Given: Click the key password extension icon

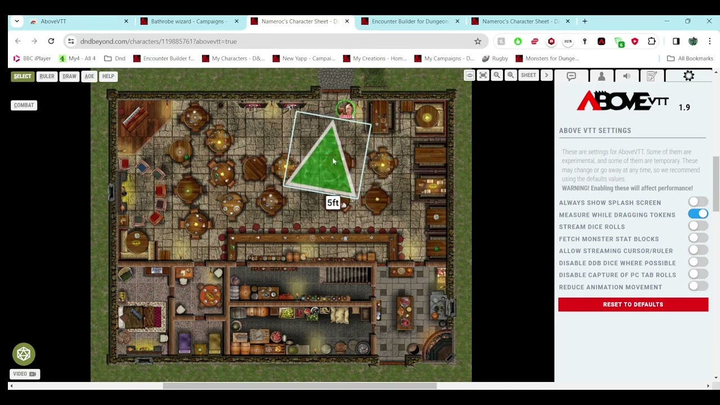Looking at the screenshot, I should (584, 41).
